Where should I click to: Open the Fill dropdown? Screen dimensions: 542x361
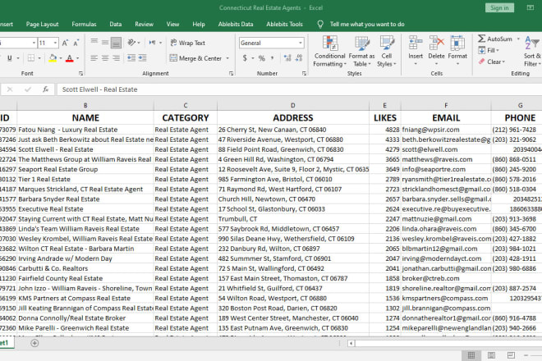click(489, 50)
